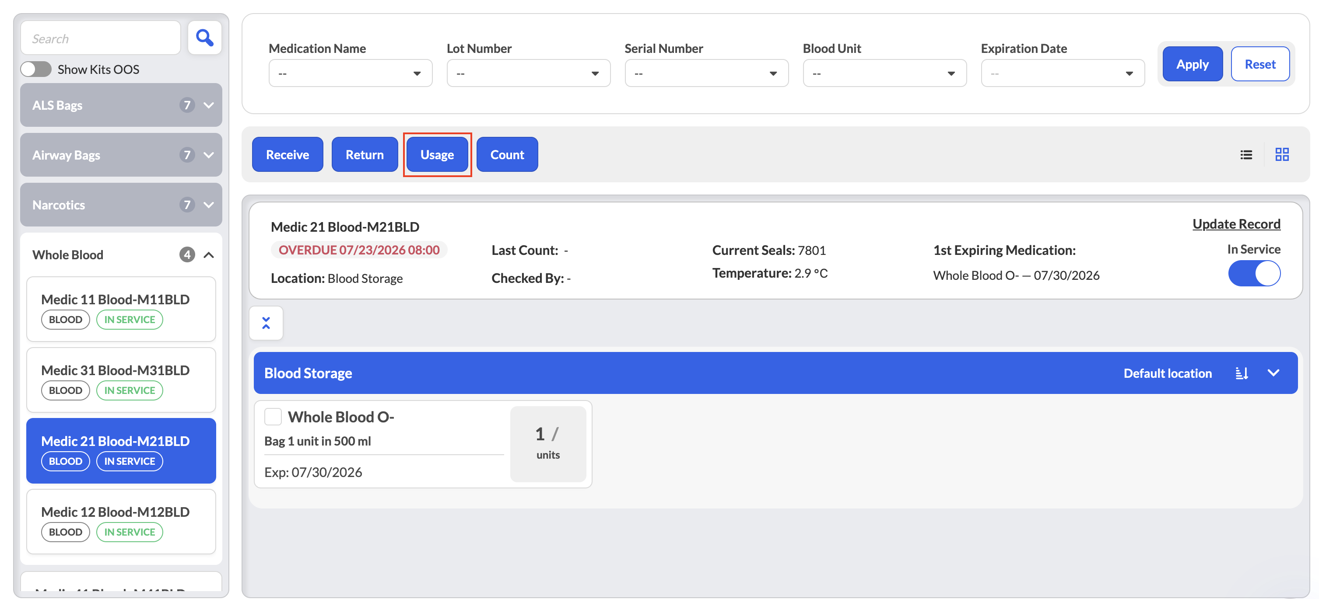
Task: Toggle the In Service switch off
Action: (1254, 273)
